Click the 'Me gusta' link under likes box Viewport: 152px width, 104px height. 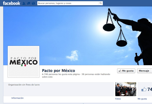tap(142, 99)
